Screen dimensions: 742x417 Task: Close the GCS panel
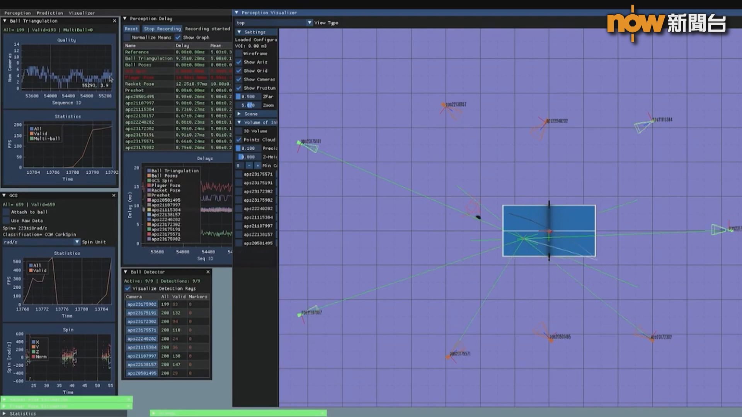coord(114,195)
